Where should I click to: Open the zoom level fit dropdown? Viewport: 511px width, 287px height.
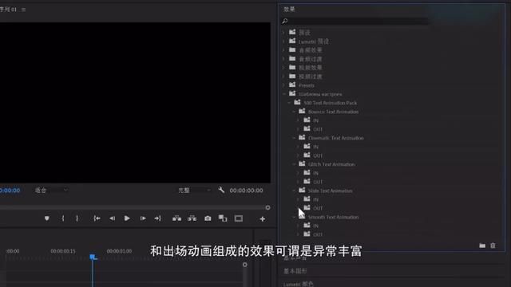point(51,190)
